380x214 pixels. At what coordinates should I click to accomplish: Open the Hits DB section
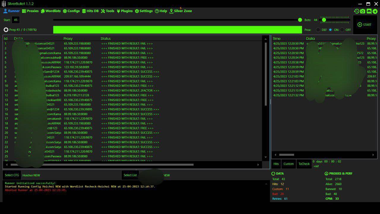pyautogui.click(x=90, y=11)
